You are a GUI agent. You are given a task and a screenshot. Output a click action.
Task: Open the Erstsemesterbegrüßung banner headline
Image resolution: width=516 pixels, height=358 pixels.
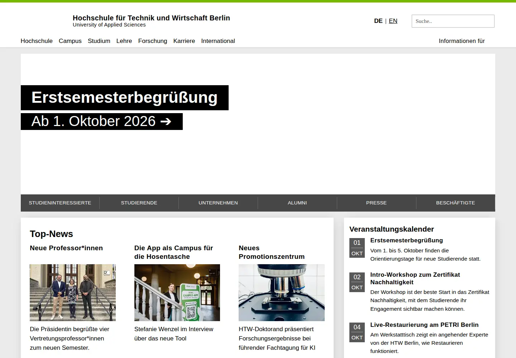pyautogui.click(x=125, y=98)
